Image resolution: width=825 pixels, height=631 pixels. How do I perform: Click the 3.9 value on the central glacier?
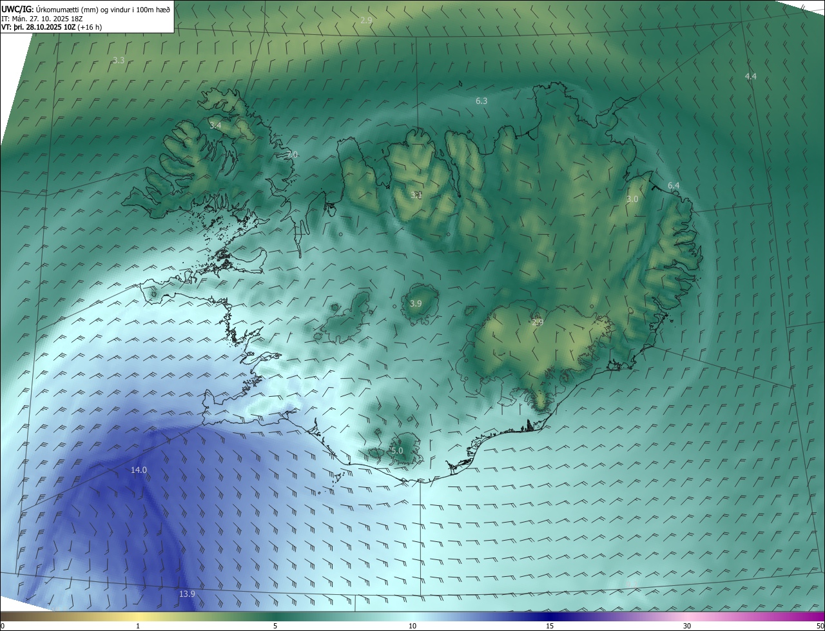point(416,303)
